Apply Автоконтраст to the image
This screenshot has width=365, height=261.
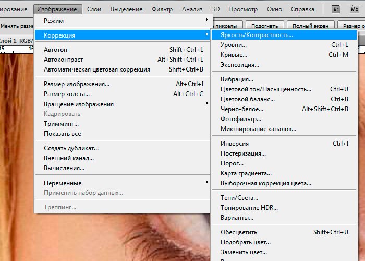point(63,60)
